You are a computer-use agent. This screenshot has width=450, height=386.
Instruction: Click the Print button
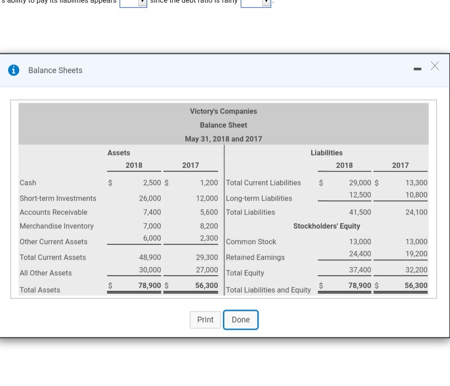coord(205,319)
